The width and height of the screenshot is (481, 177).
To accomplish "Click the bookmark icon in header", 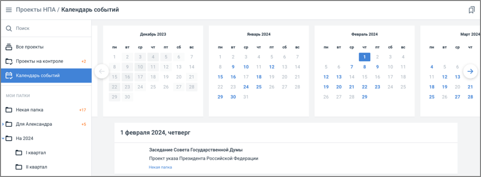I will 472,10.
